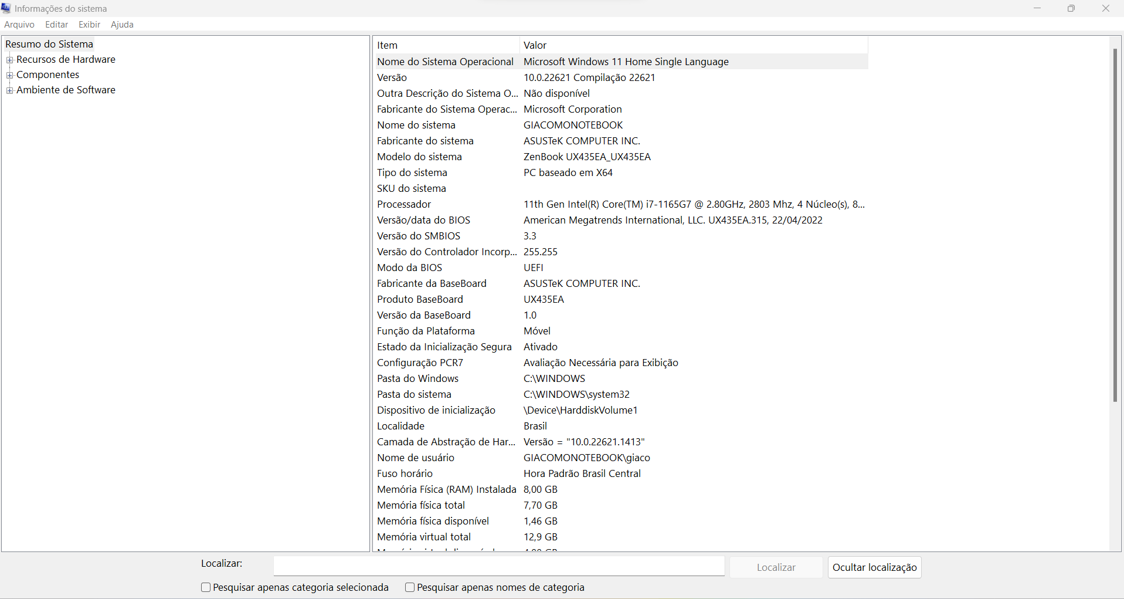Click the GIACOMONOTEBOOK system name value
Image resolution: width=1124 pixels, height=599 pixels.
[x=573, y=125]
